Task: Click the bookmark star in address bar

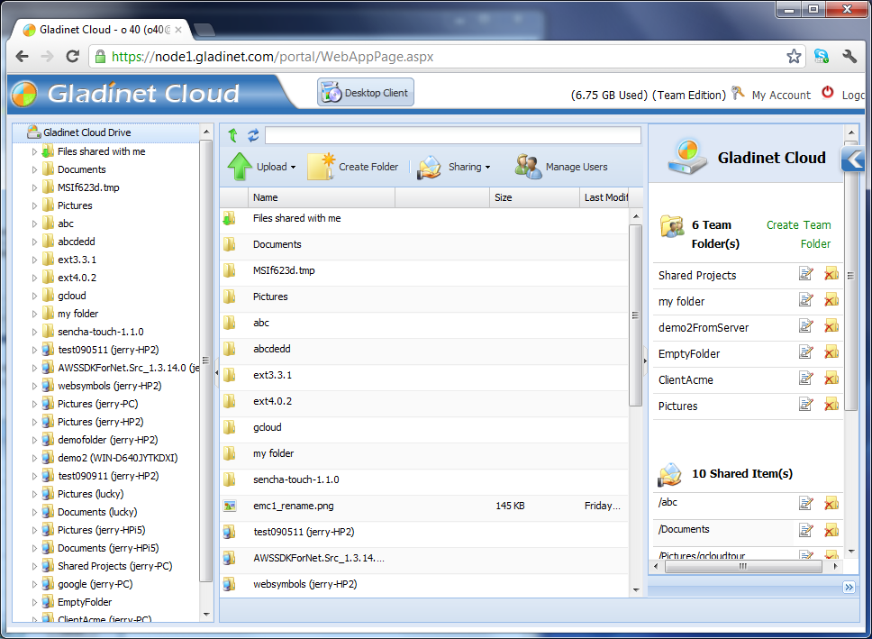Action: pyautogui.click(x=794, y=56)
